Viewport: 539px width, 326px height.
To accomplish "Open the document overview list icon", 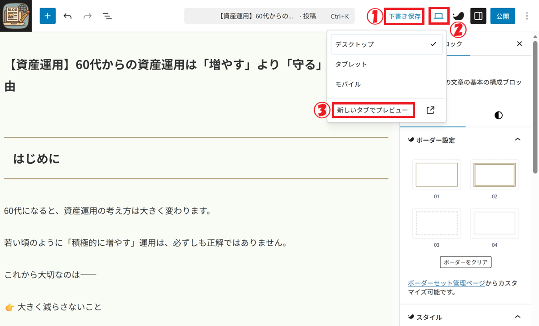I will [x=107, y=16].
